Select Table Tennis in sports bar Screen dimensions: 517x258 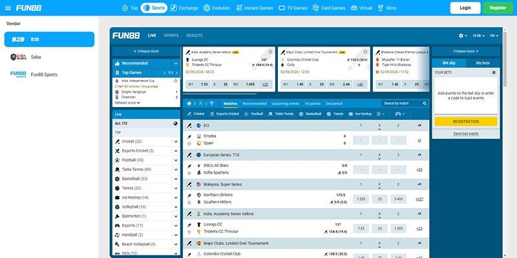click(281, 114)
